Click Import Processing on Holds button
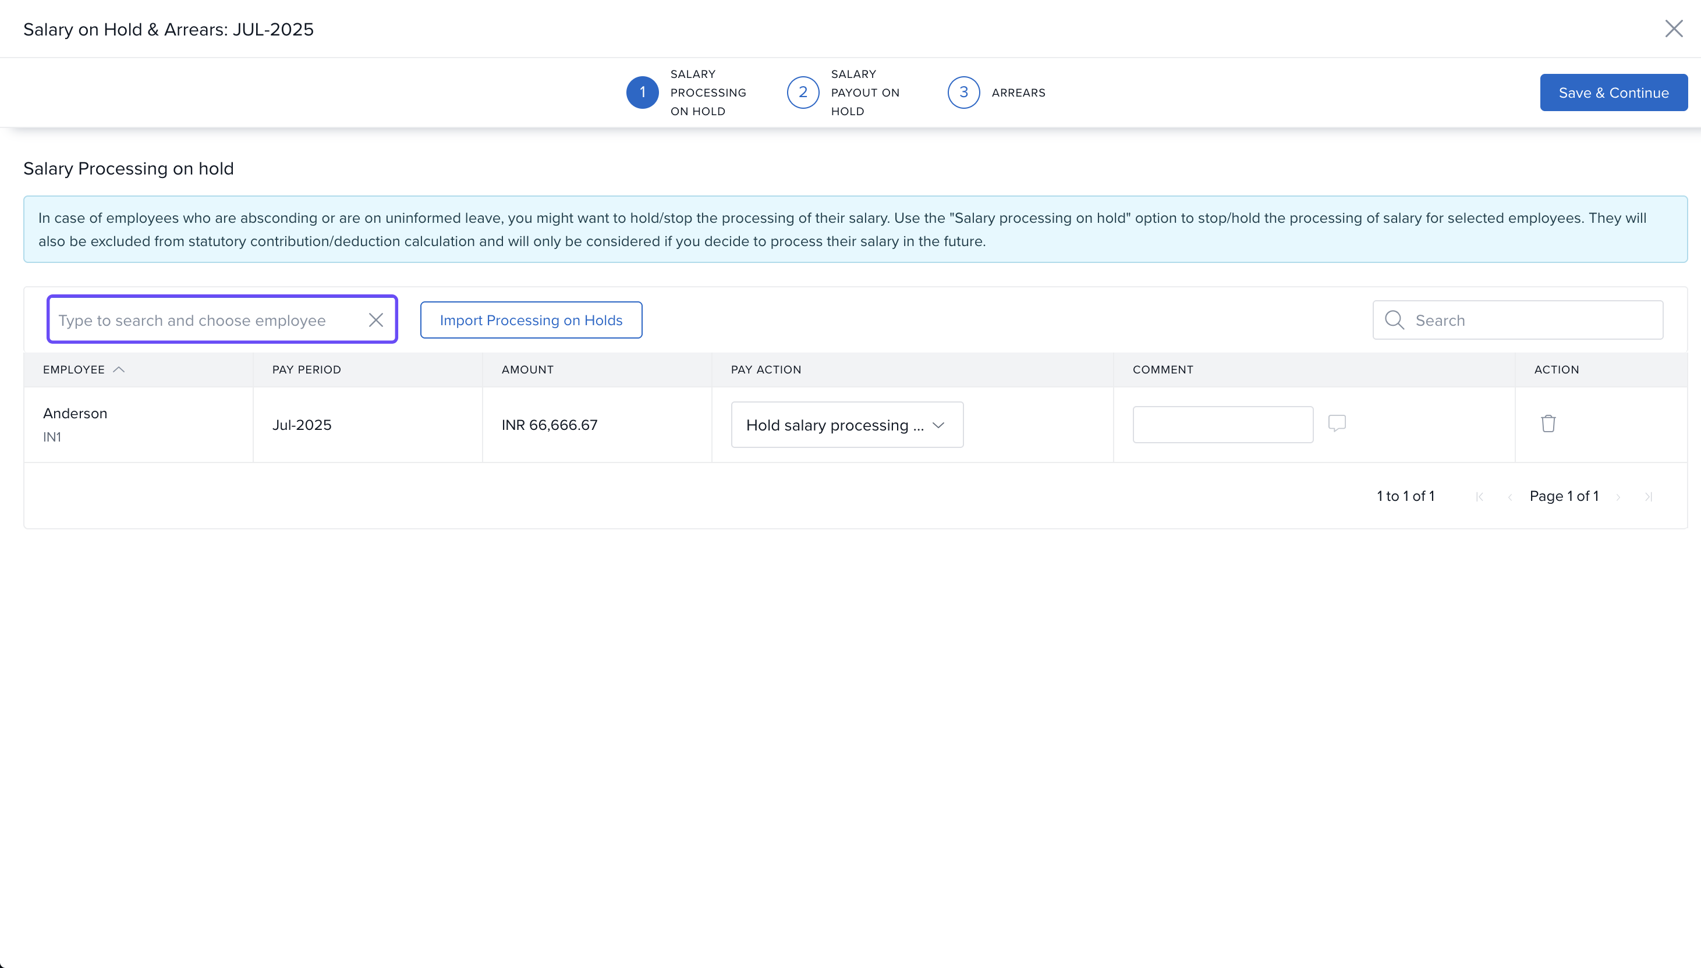 click(531, 320)
